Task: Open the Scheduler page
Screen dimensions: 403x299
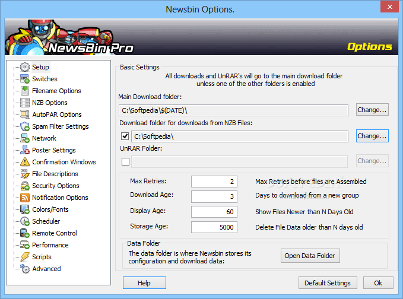Action: [46, 221]
